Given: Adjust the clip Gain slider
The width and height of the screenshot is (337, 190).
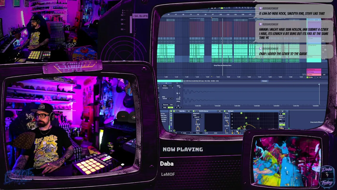Looking at the screenshot, I should click(177, 93).
